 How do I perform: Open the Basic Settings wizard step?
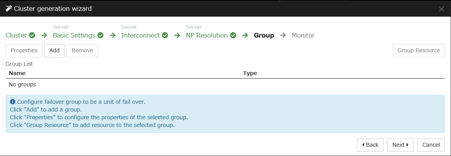tap(74, 36)
